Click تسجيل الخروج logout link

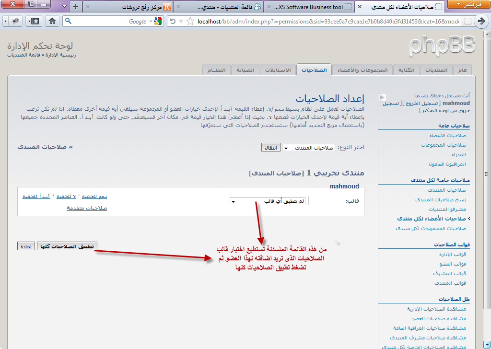pos(421,103)
